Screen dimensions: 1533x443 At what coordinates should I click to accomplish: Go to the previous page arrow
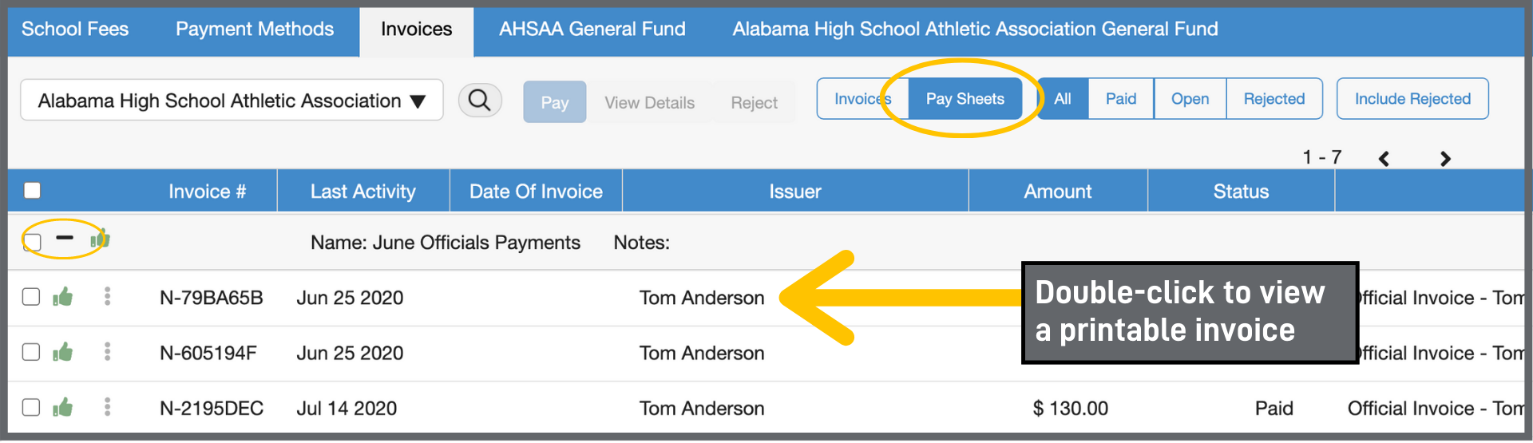click(x=1384, y=159)
